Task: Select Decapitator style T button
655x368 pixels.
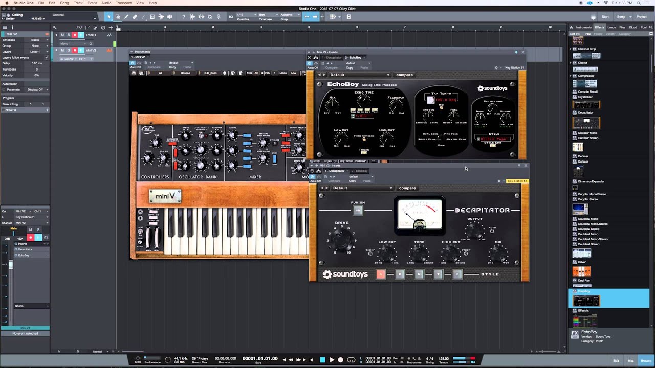Action: (438, 274)
